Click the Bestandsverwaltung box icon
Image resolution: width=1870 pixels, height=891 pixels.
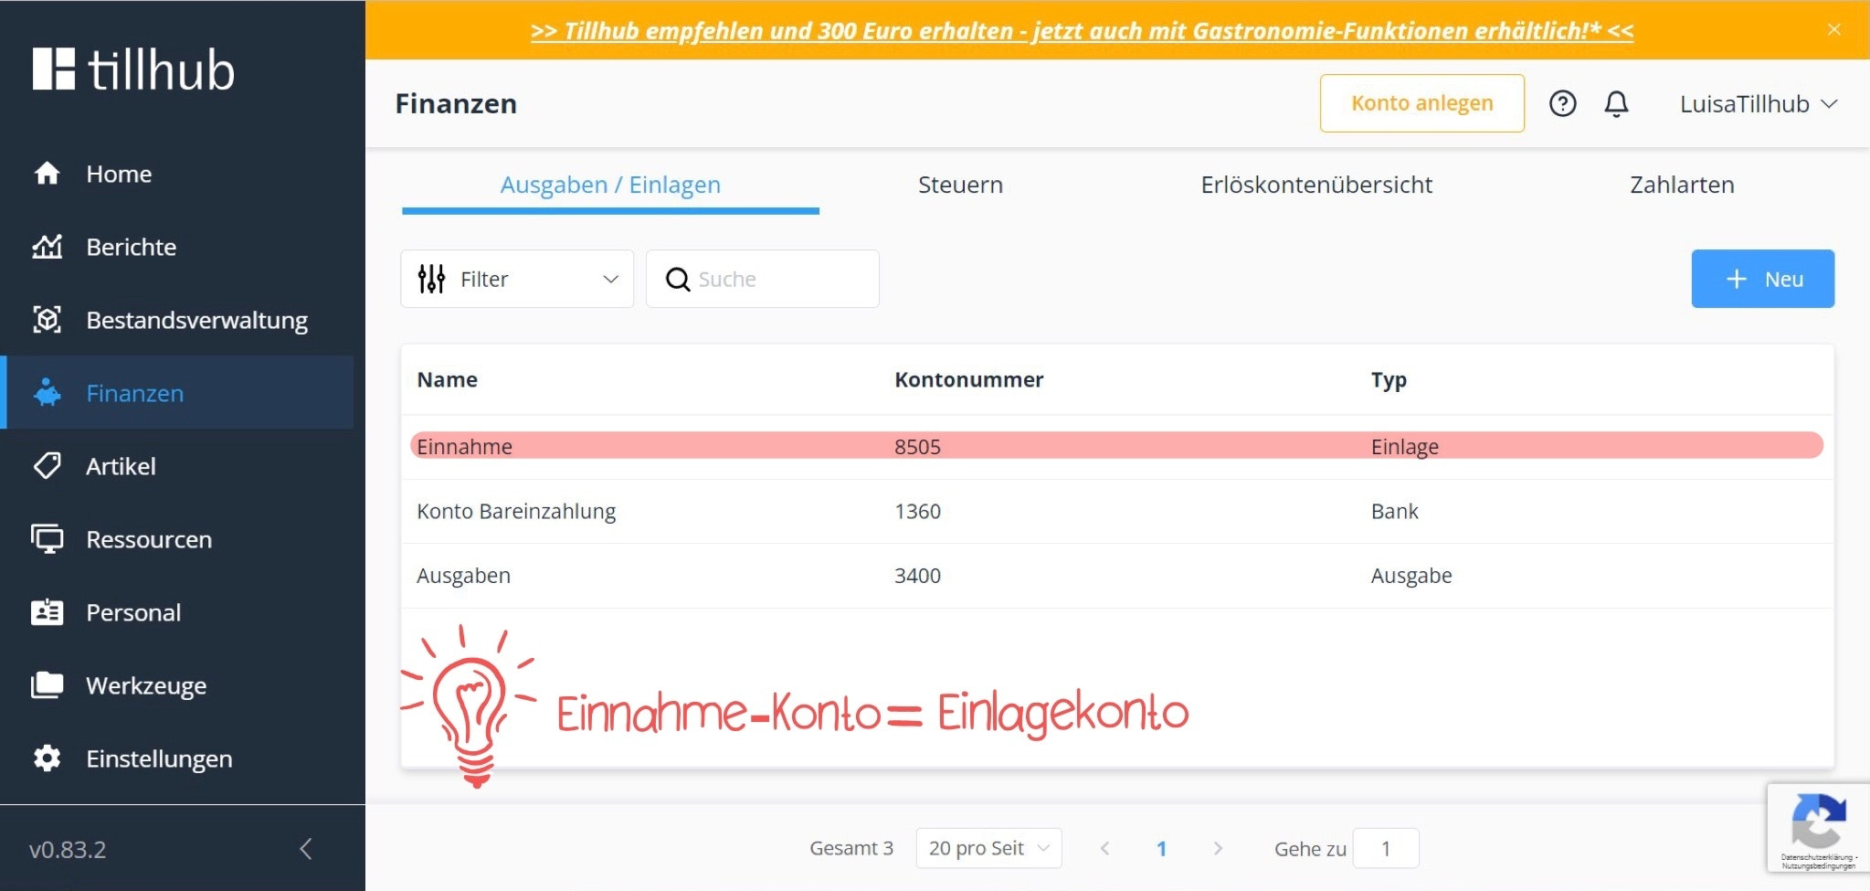point(47,320)
